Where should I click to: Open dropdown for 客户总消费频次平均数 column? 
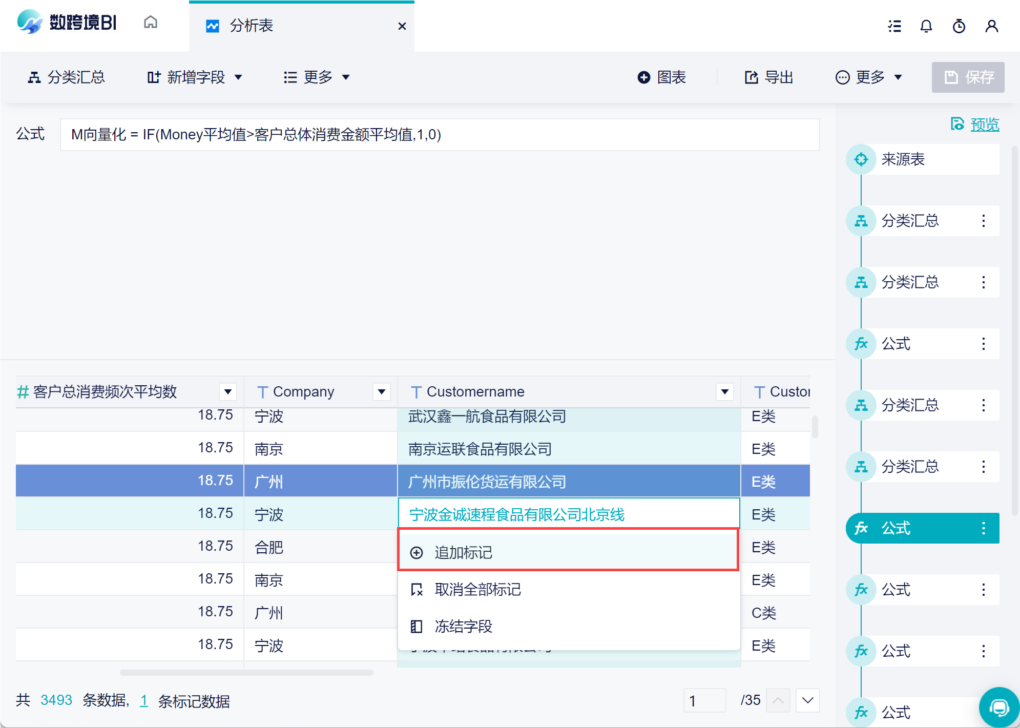click(x=227, y=392)
